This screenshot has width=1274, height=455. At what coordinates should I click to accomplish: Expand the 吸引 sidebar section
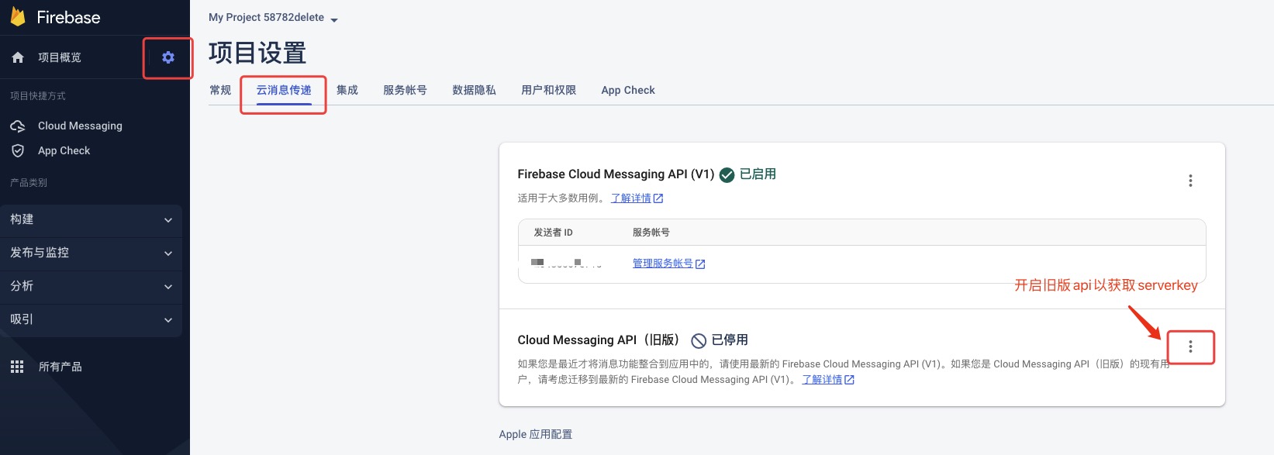(91, 319)
